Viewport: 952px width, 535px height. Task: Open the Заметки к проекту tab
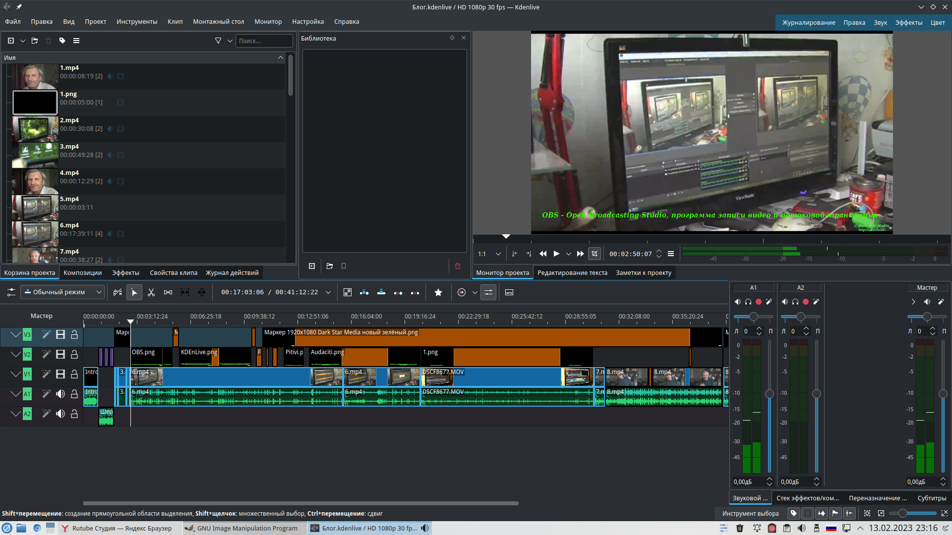pos(644,273)
